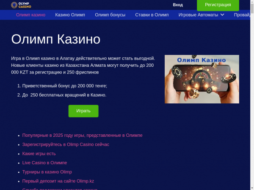The image size is (254, 190).
Task: Select the Олимп казино menu item
Action: click(31, 15)
